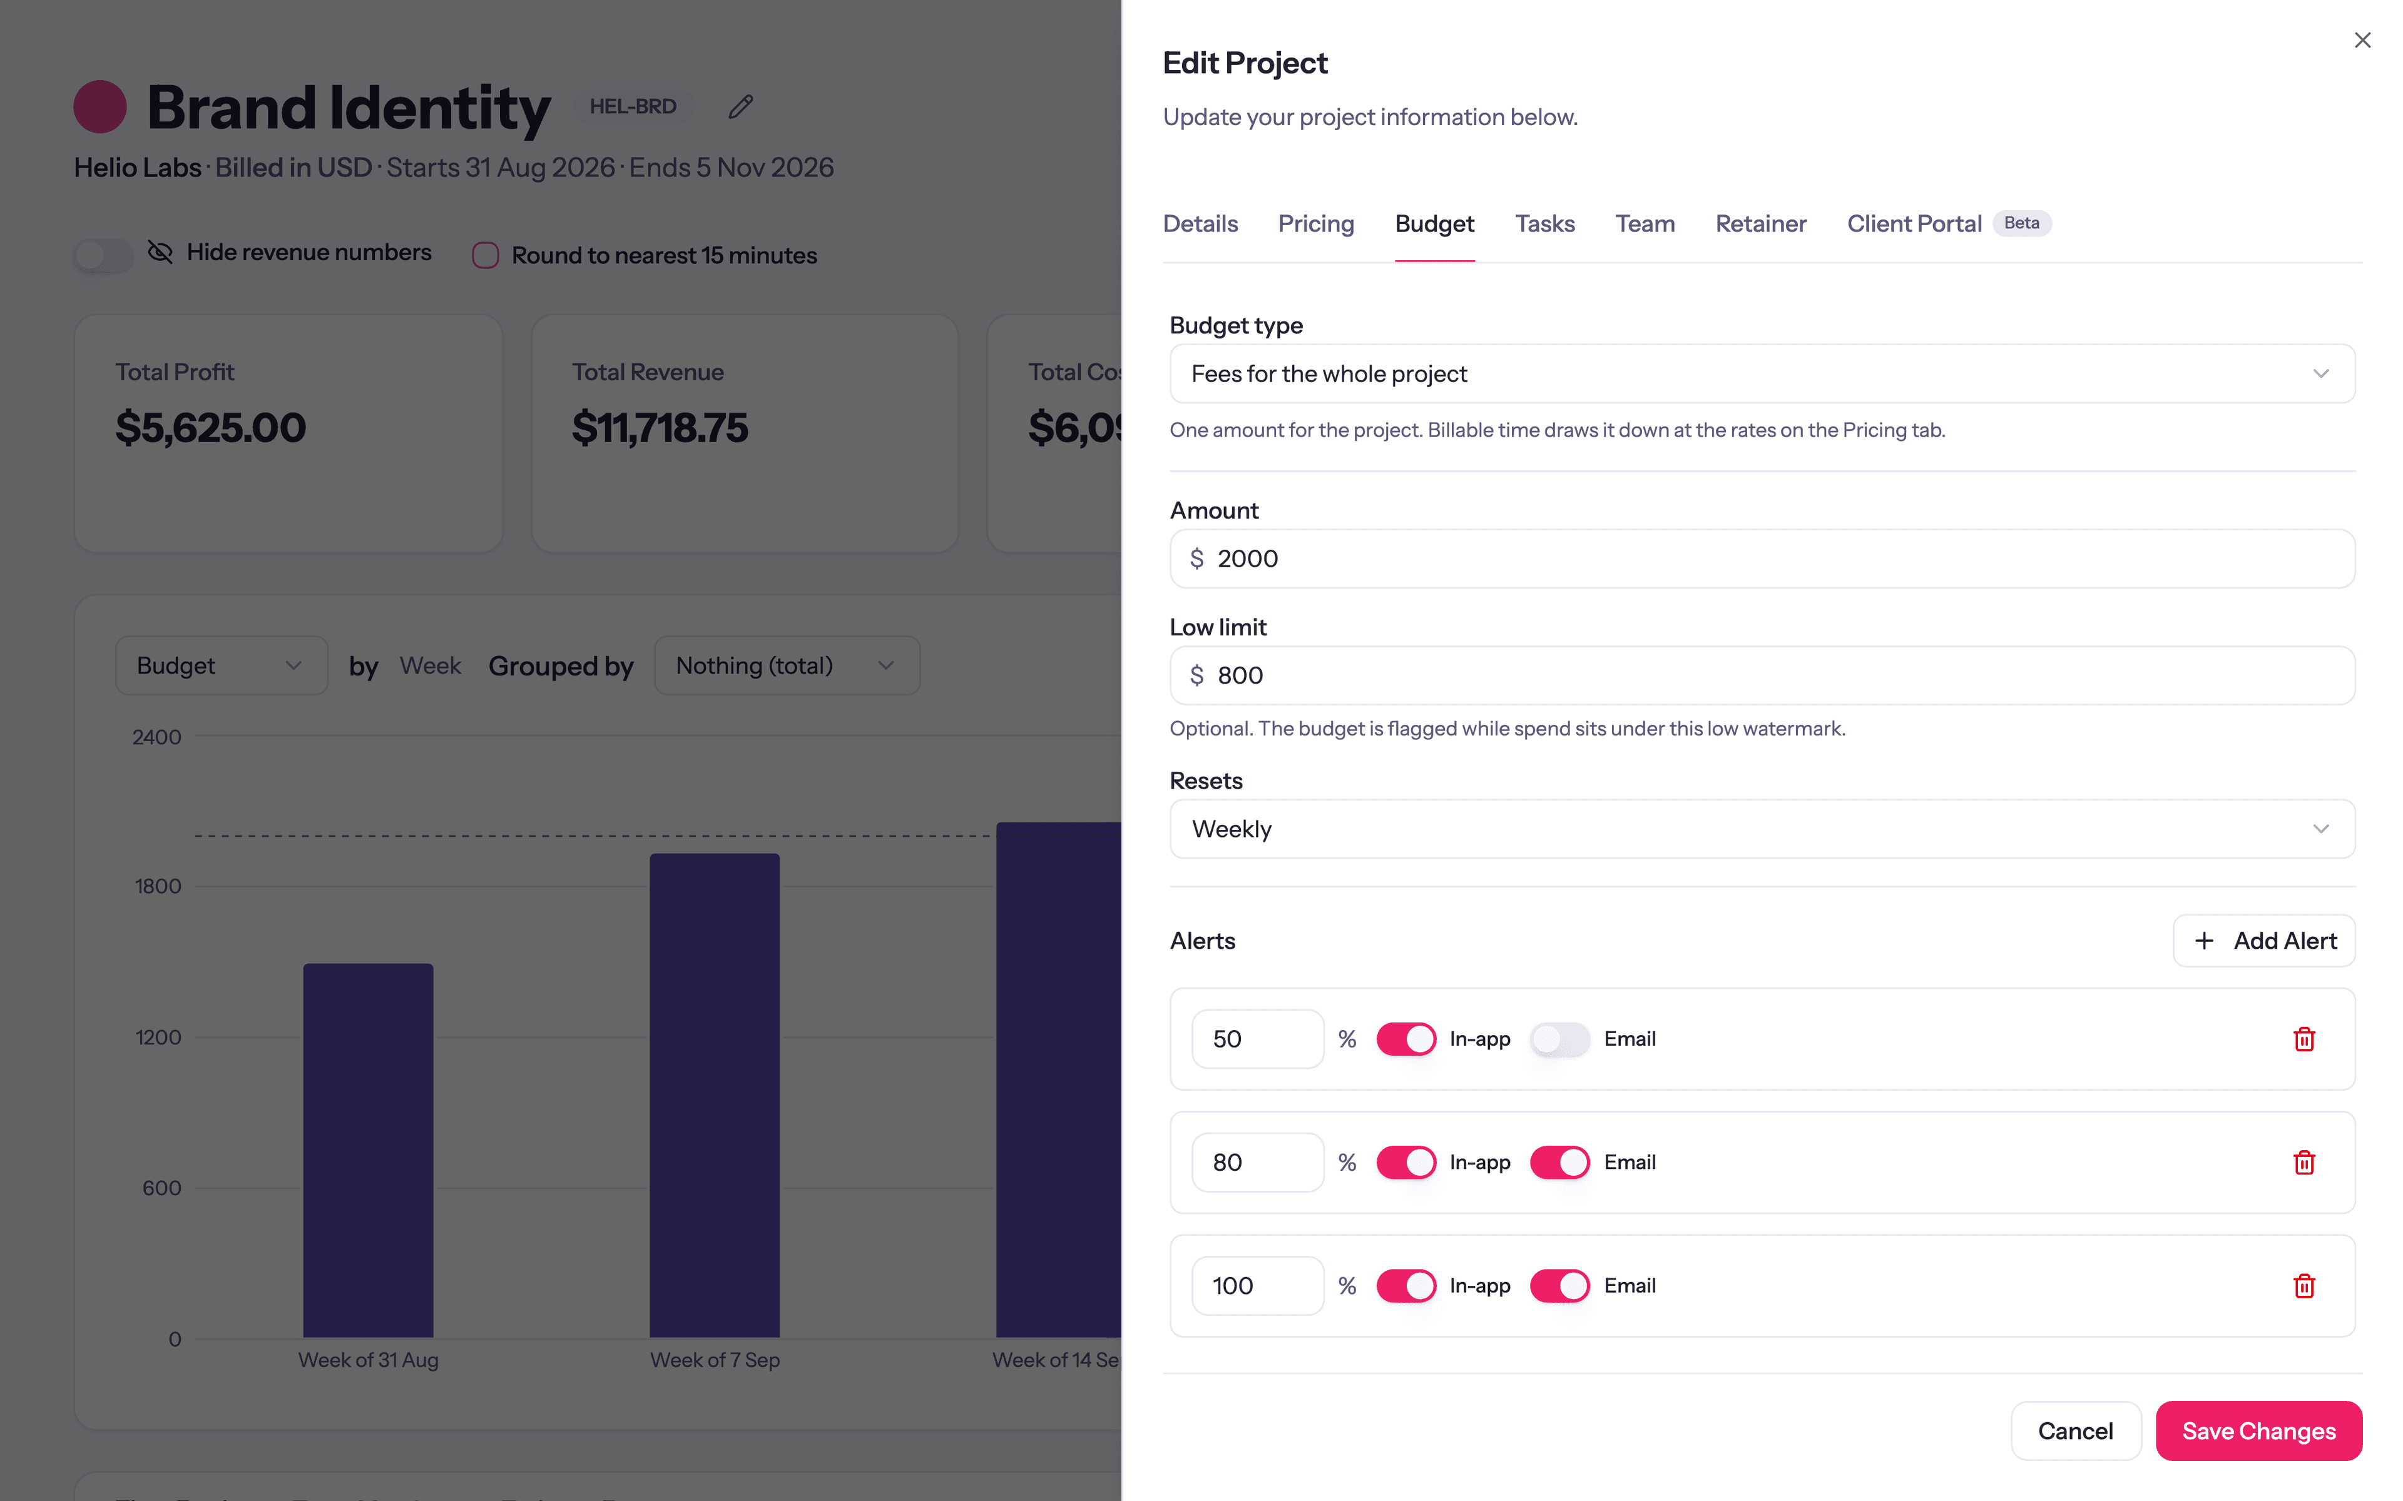Open the Team tab
Screen dimensions: 2403x1501
click(x=1645, y=223)
